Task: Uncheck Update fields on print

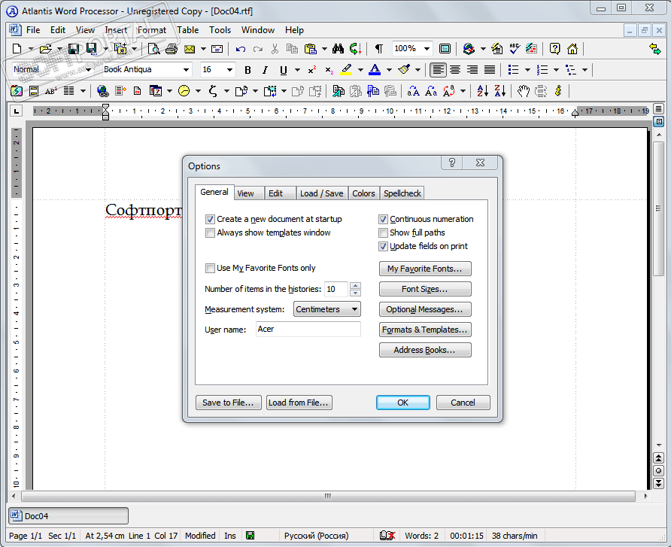Action: point(383,247)
